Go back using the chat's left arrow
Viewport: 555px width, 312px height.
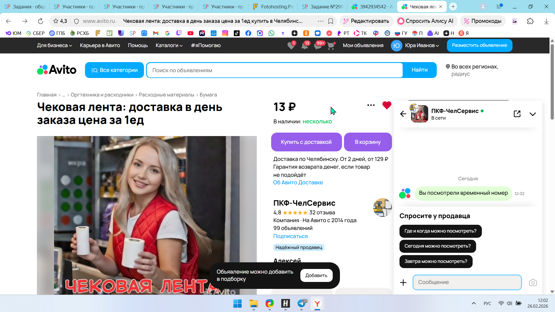403,114
